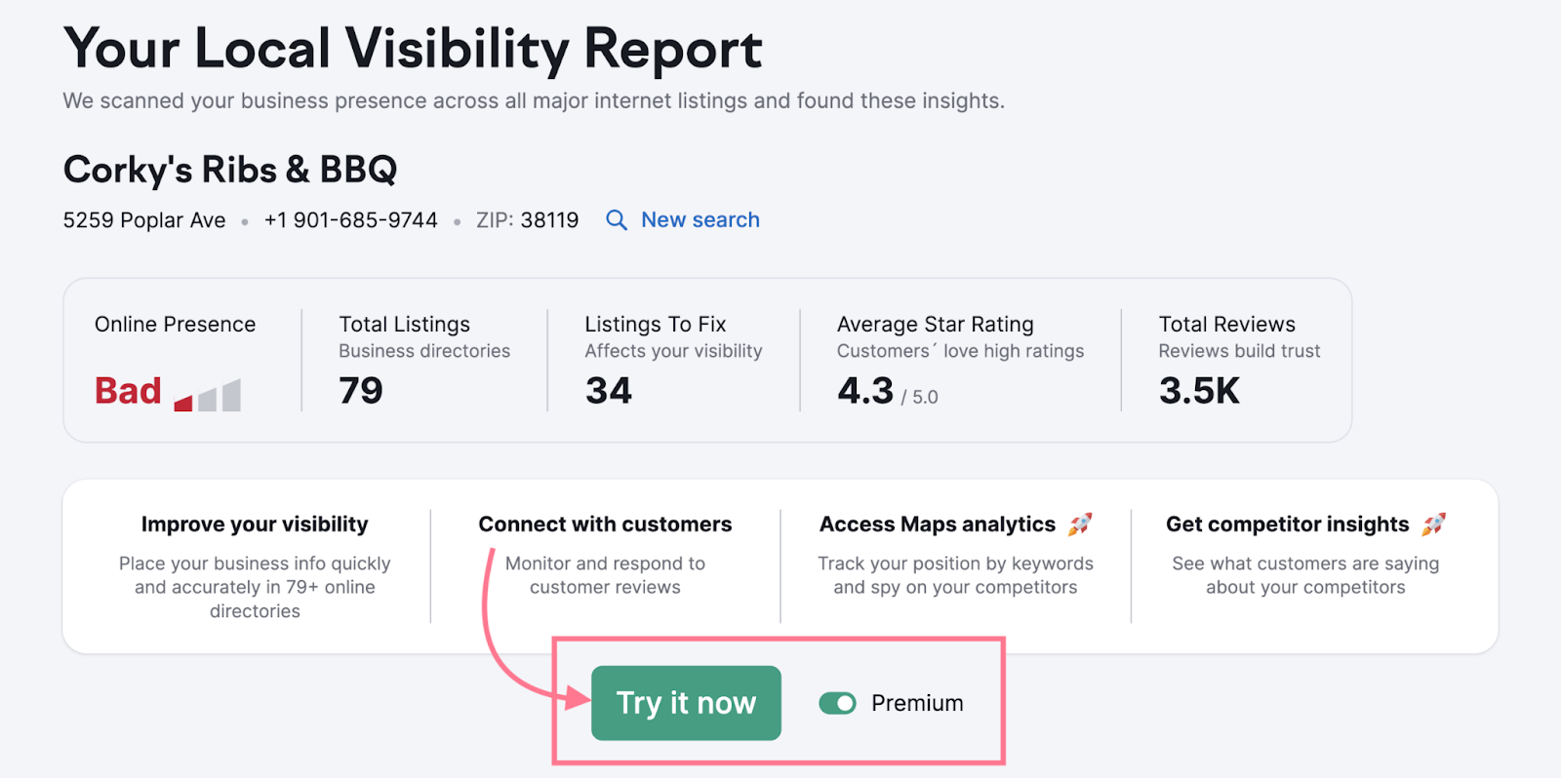Select the Improve your visibility heading
Image resolution: width=1561 pixels, height=778 pixels.
click(x=255, y=525)
